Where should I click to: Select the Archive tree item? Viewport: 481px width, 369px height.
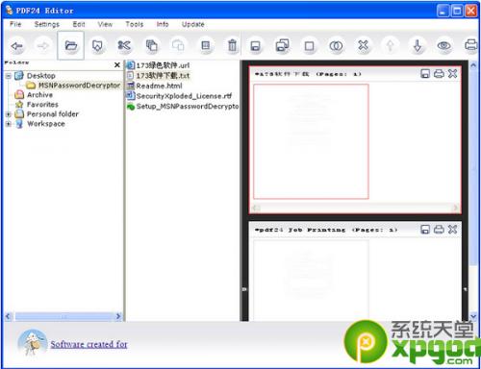coord(39,95)
